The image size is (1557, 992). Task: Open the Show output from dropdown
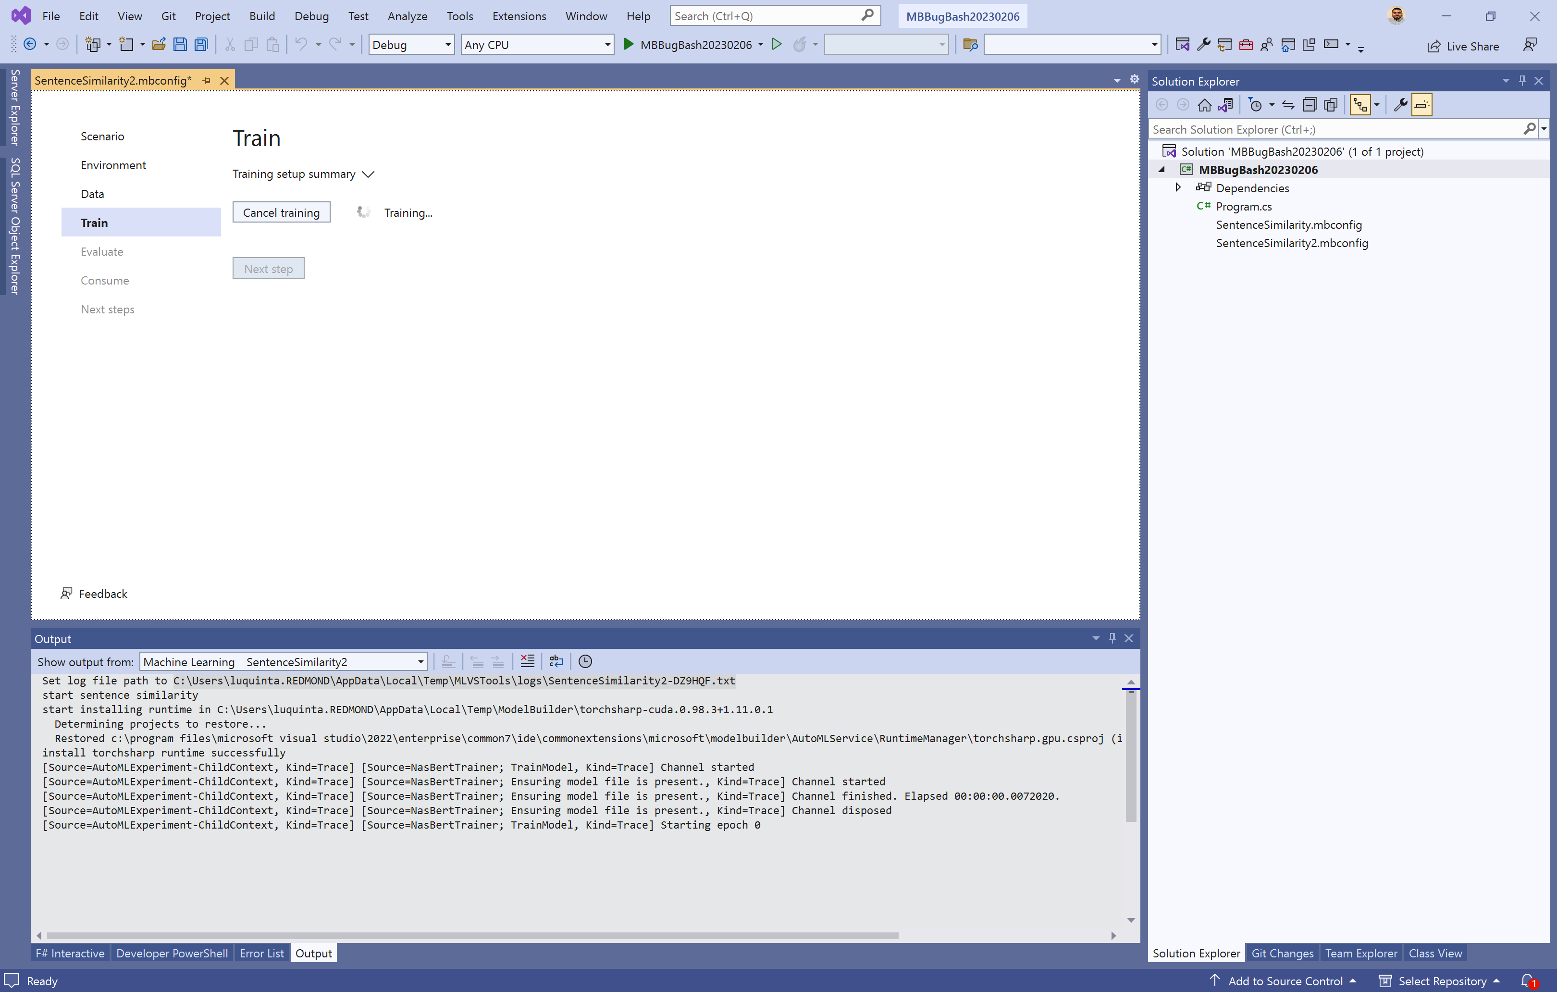(420, 661)
